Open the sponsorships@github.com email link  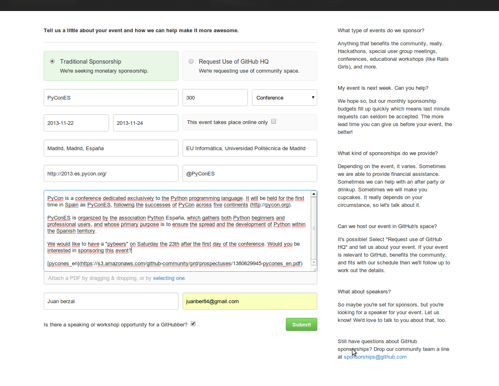pos(375,357)
